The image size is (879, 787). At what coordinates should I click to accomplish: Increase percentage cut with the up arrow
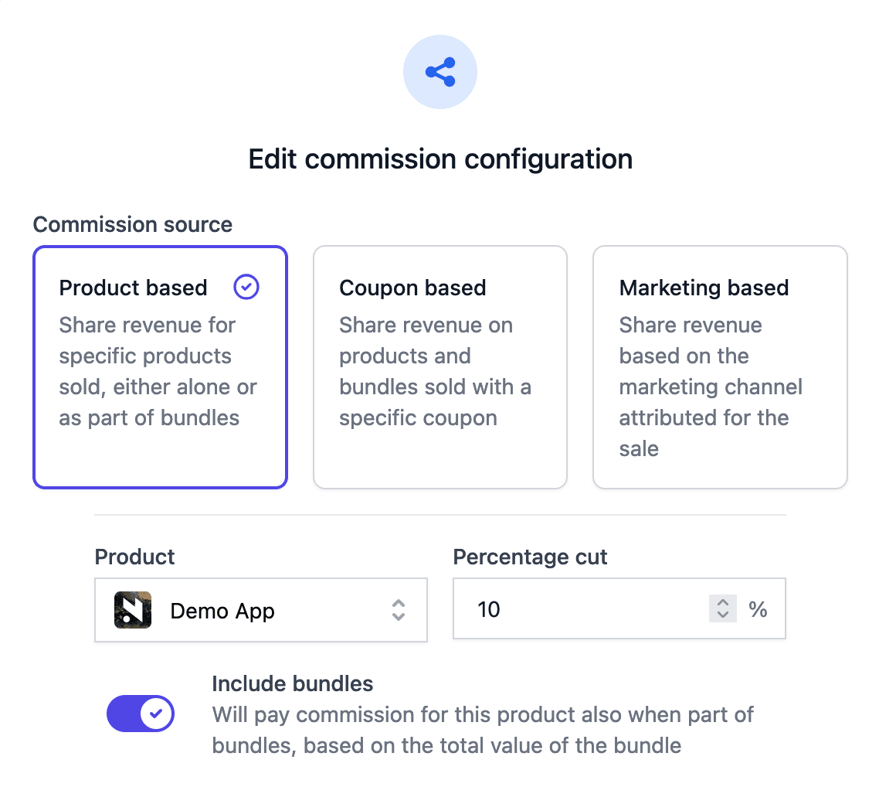click(723, 603)
